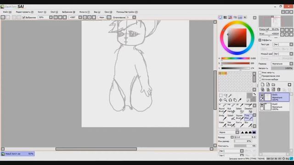294x165 pixels.
Task: Open the Файл menu
Action: tap(7, 12)
